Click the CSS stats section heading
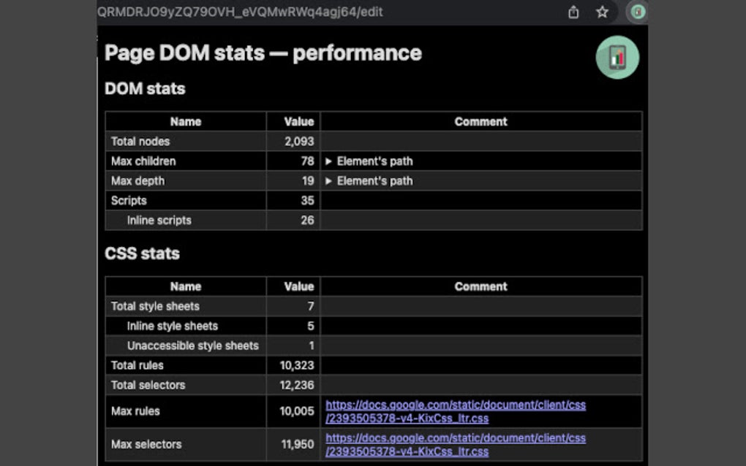746x466 pixels. [x=142, y=253]
